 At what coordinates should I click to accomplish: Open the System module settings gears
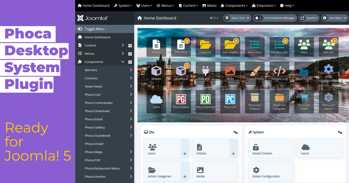[x=340, y=132]
